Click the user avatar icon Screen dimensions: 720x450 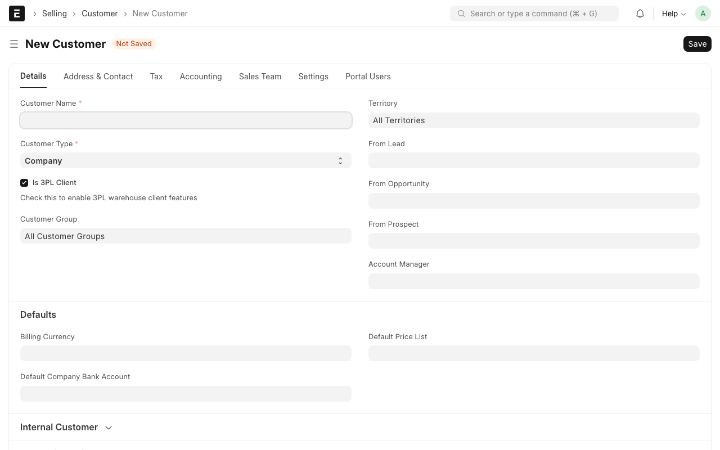pyautogui.click(x=703, y=13)
